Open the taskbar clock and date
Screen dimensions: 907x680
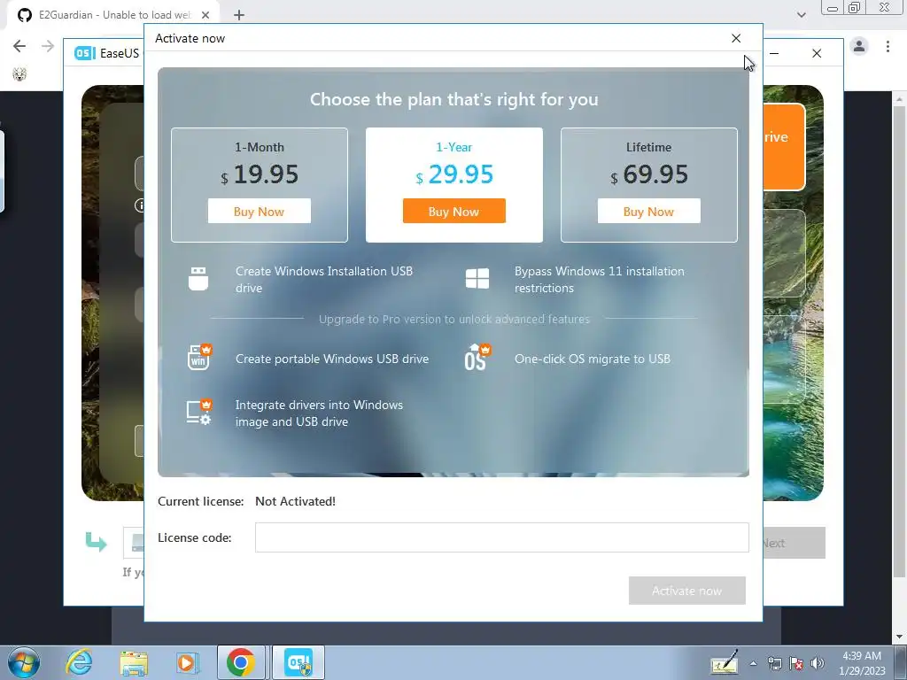(x=862, y=663)
